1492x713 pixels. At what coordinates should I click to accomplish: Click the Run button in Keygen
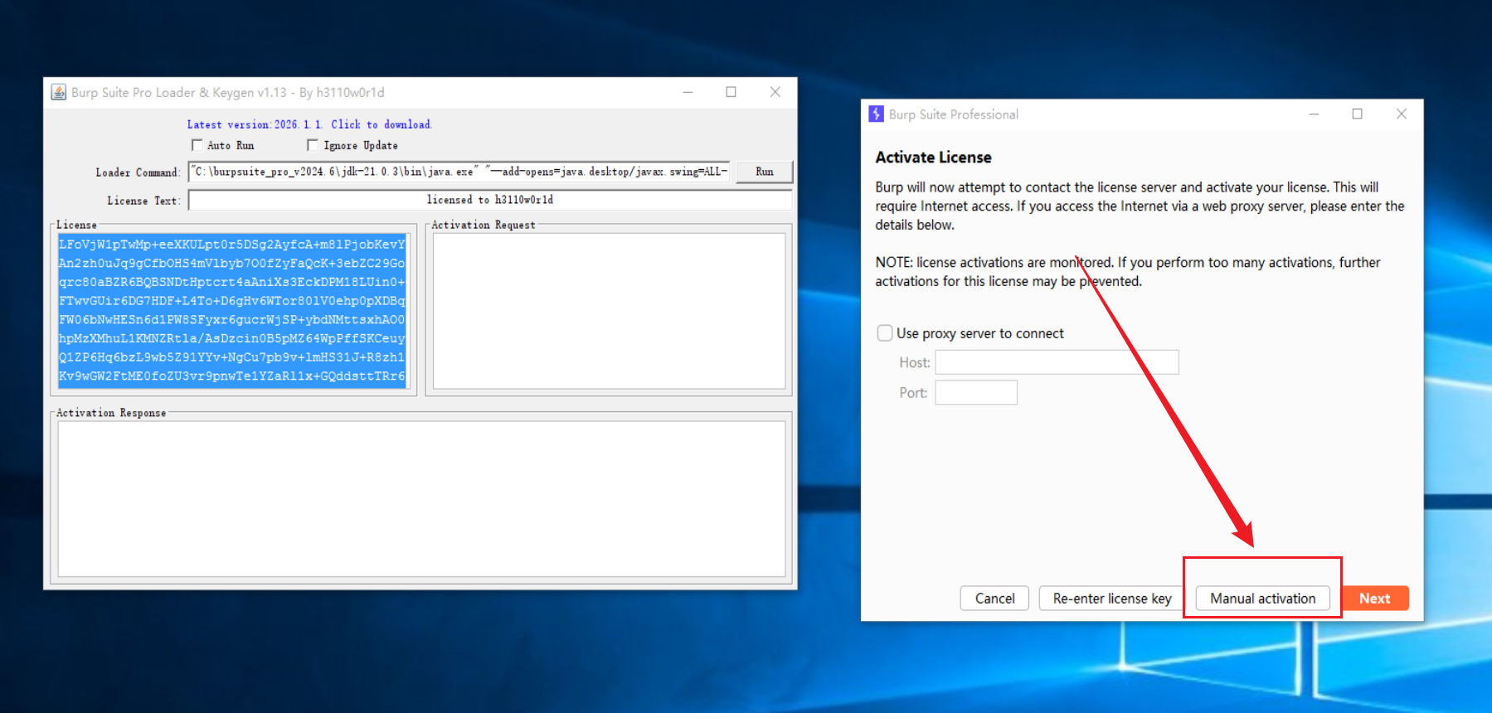click(765, 172)
